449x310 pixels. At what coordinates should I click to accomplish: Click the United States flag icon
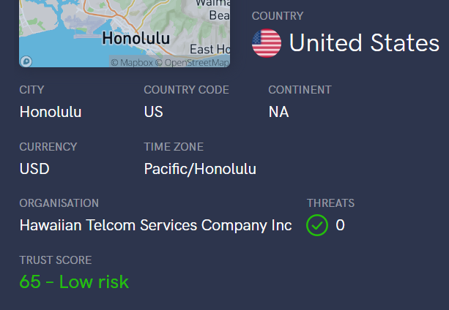click(x=267, y=43)
